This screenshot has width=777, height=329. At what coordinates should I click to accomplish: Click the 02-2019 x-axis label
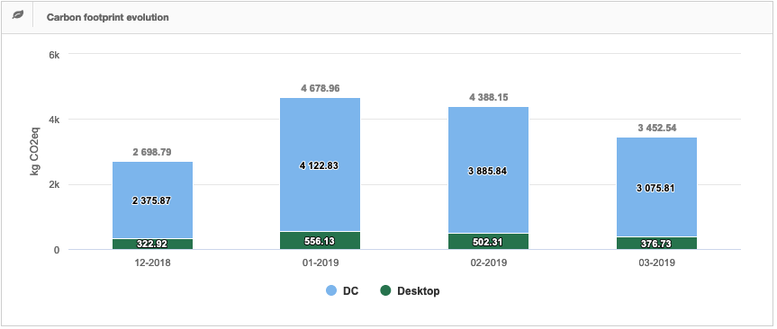click(x=488, y=263)
